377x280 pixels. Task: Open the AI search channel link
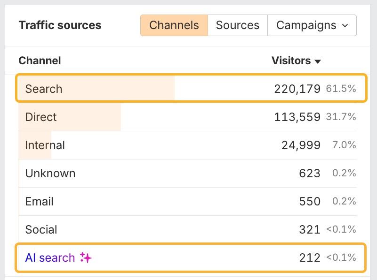[50, 257]
